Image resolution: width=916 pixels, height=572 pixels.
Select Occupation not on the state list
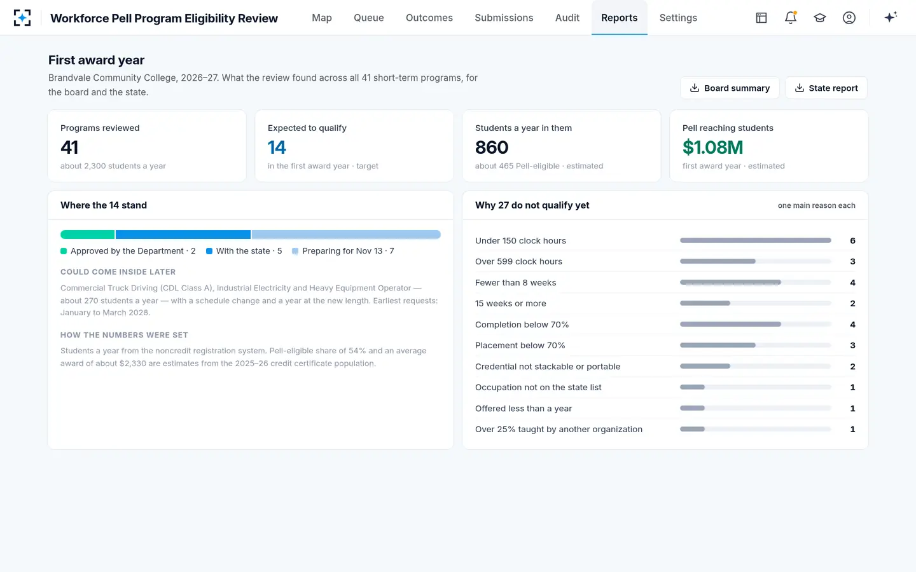(665, 387)
